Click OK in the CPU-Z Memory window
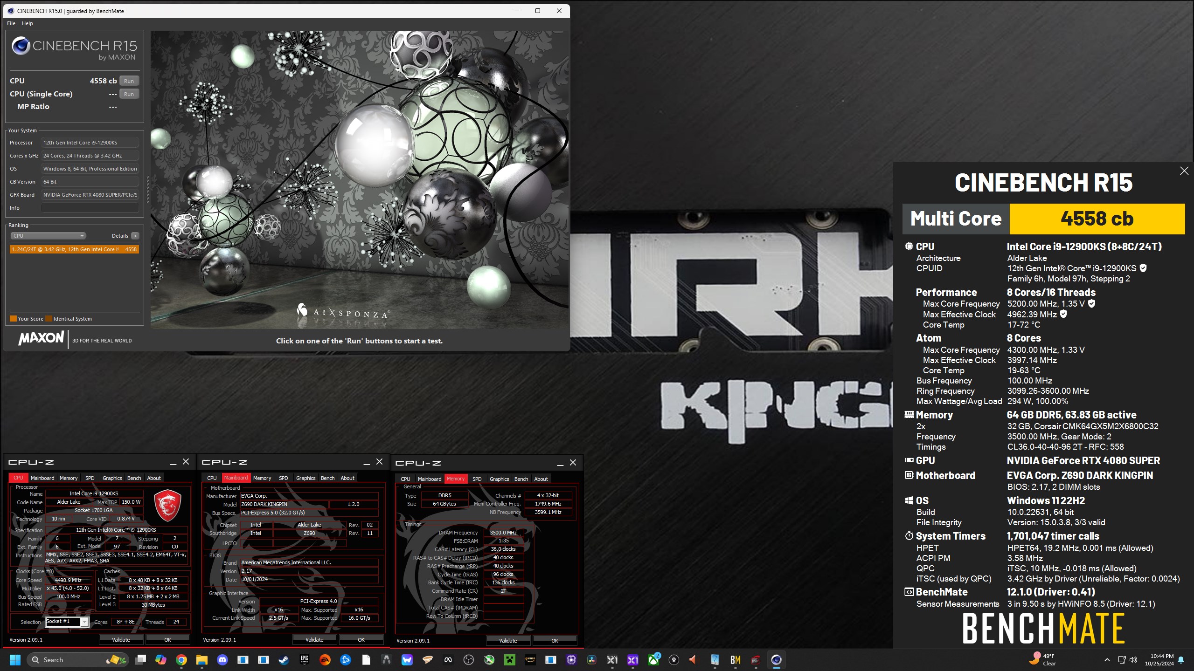This screenshot has width=1194, height=671. [x=555, y=641]
